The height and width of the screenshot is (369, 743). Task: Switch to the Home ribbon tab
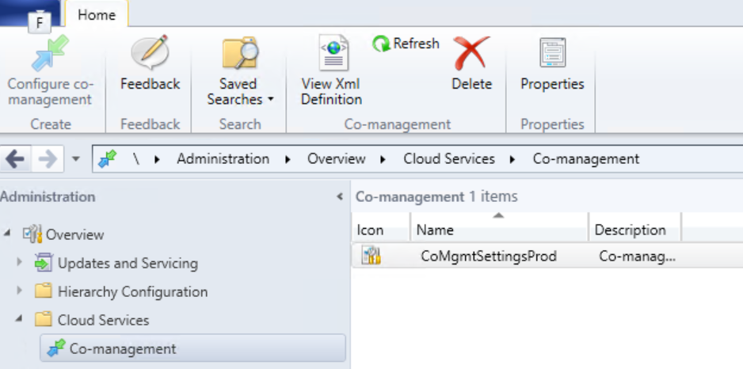click(97, 15)
